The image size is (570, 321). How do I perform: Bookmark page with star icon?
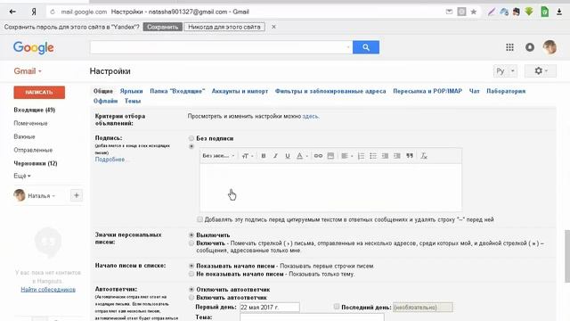click(473, 12)
